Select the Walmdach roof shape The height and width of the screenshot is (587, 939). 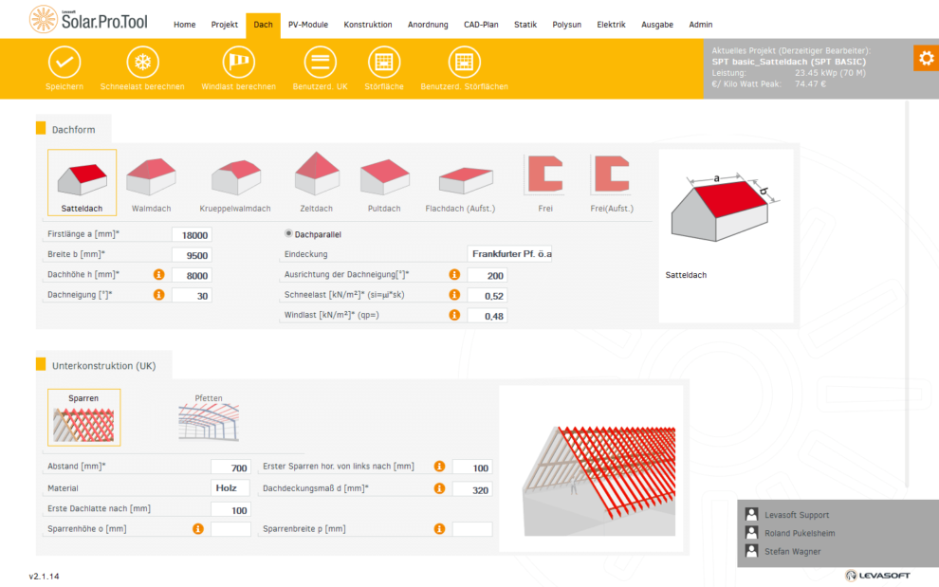[151, 181]
